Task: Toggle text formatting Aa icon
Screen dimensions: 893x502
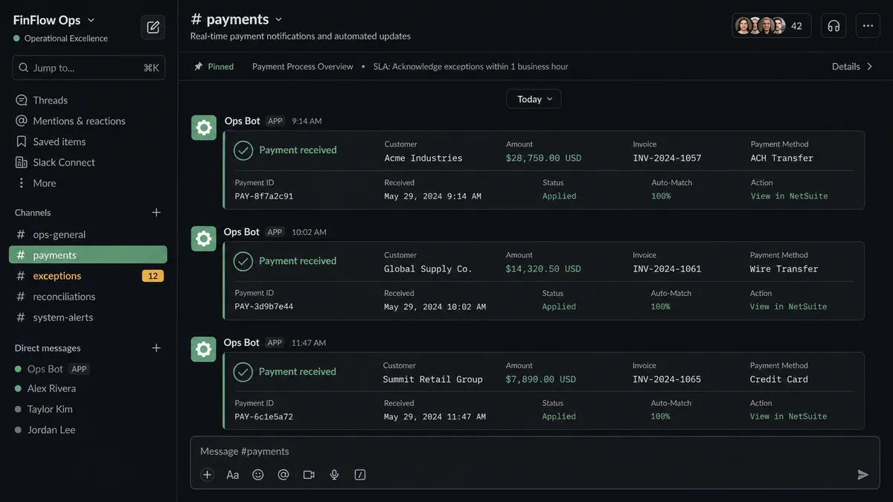Action: pos(233,474)
